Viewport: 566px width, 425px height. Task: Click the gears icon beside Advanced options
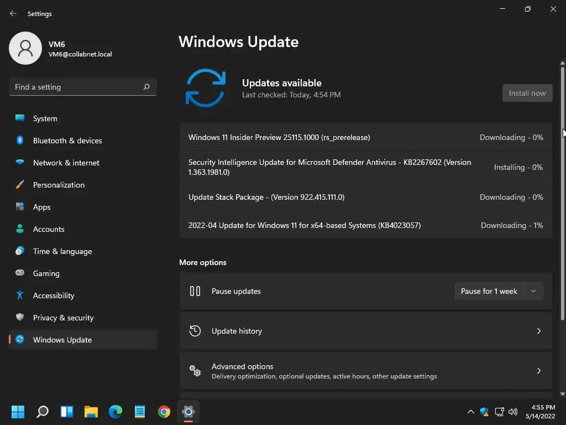tap(195, 370)
